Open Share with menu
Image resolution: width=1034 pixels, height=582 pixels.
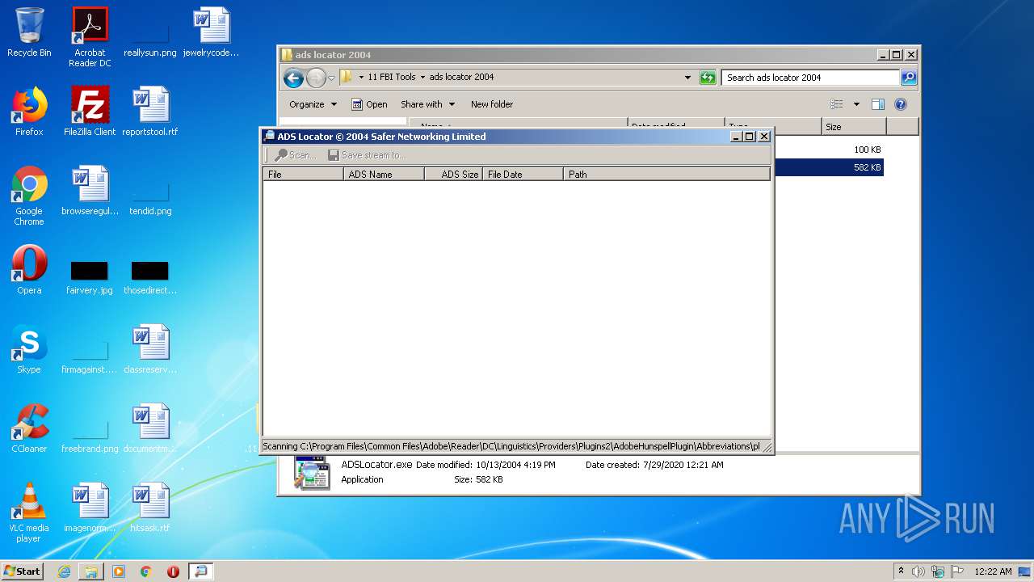point(428,104)
